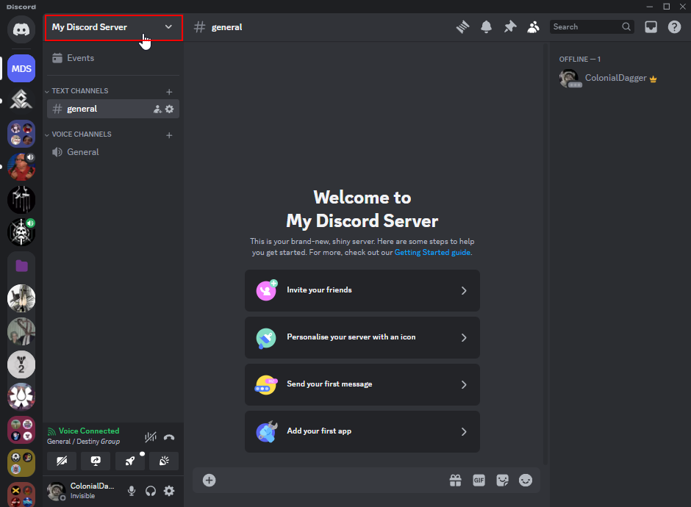Open user status panel ColonialDa... Invisible
691x507 pixels.
pos(84,491)
